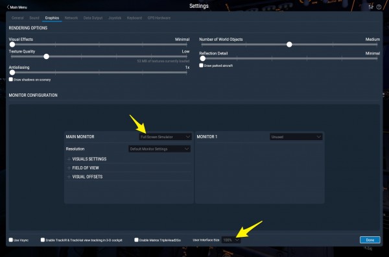
Task: Click the Monitor Configuration heading
Action: click(33, 95)
